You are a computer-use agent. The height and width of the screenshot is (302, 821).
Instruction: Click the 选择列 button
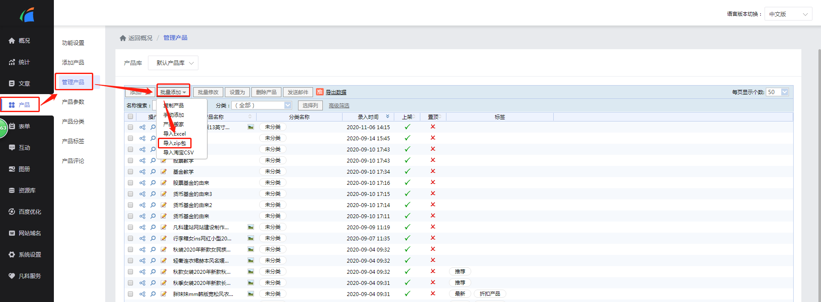310,105
